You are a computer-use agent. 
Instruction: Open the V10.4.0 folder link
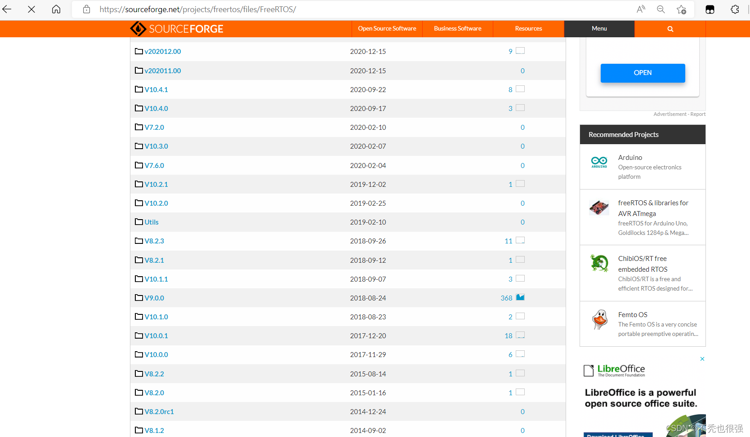[x=156, y=108]
